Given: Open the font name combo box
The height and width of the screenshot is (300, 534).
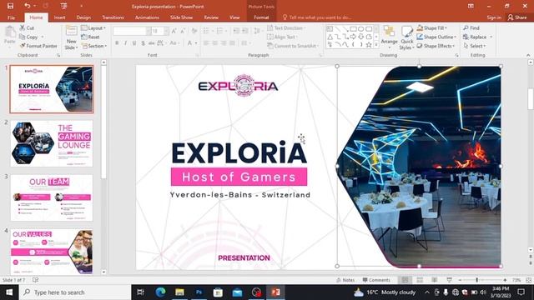Looking at the screenshot, I should [x=132, y=32].
